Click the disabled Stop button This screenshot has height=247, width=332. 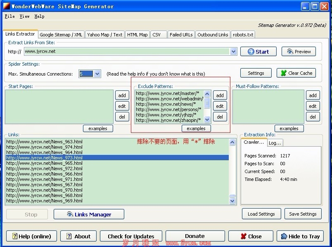coord(27,214)
